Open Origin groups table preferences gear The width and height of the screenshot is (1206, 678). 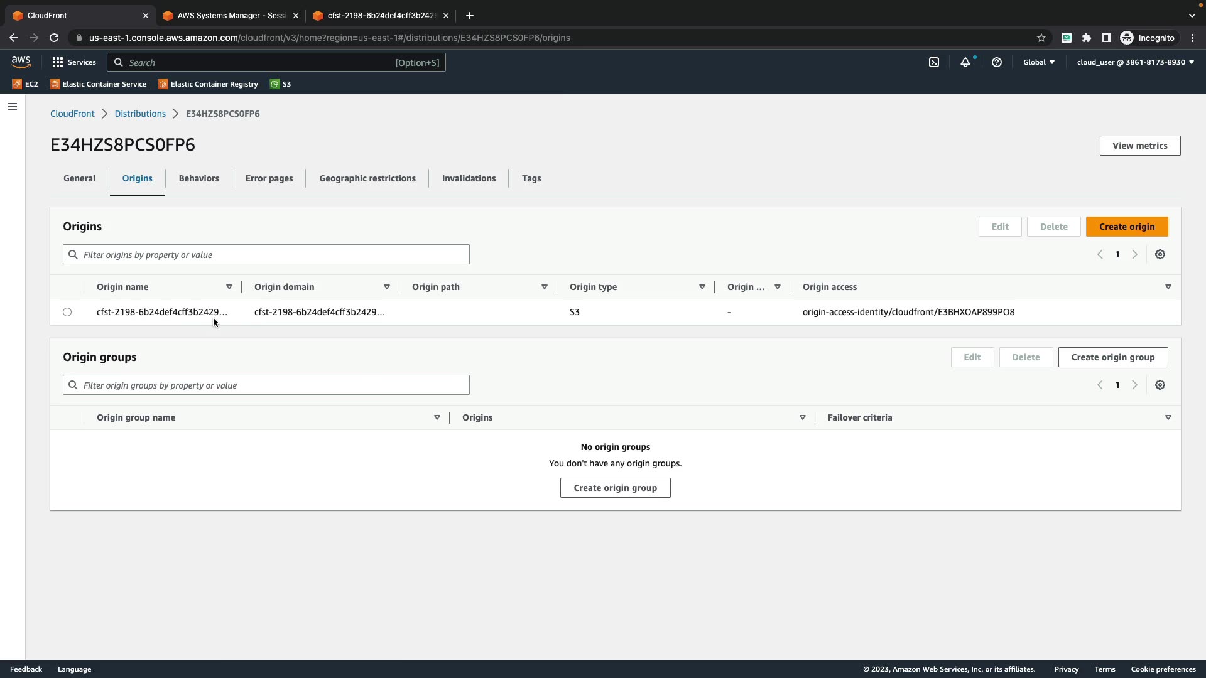point(1160,385)
